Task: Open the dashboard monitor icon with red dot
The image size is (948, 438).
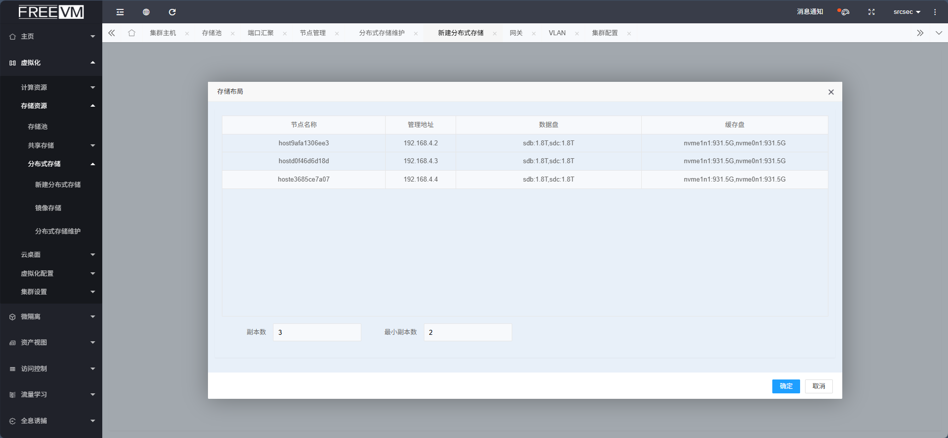Action: (x=845, y=12)
